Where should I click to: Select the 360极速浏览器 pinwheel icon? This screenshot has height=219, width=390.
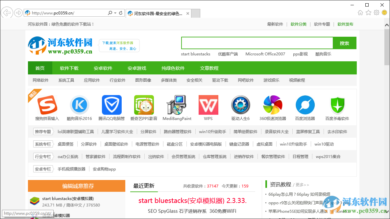pyautogui.click(x=272, y=104)
